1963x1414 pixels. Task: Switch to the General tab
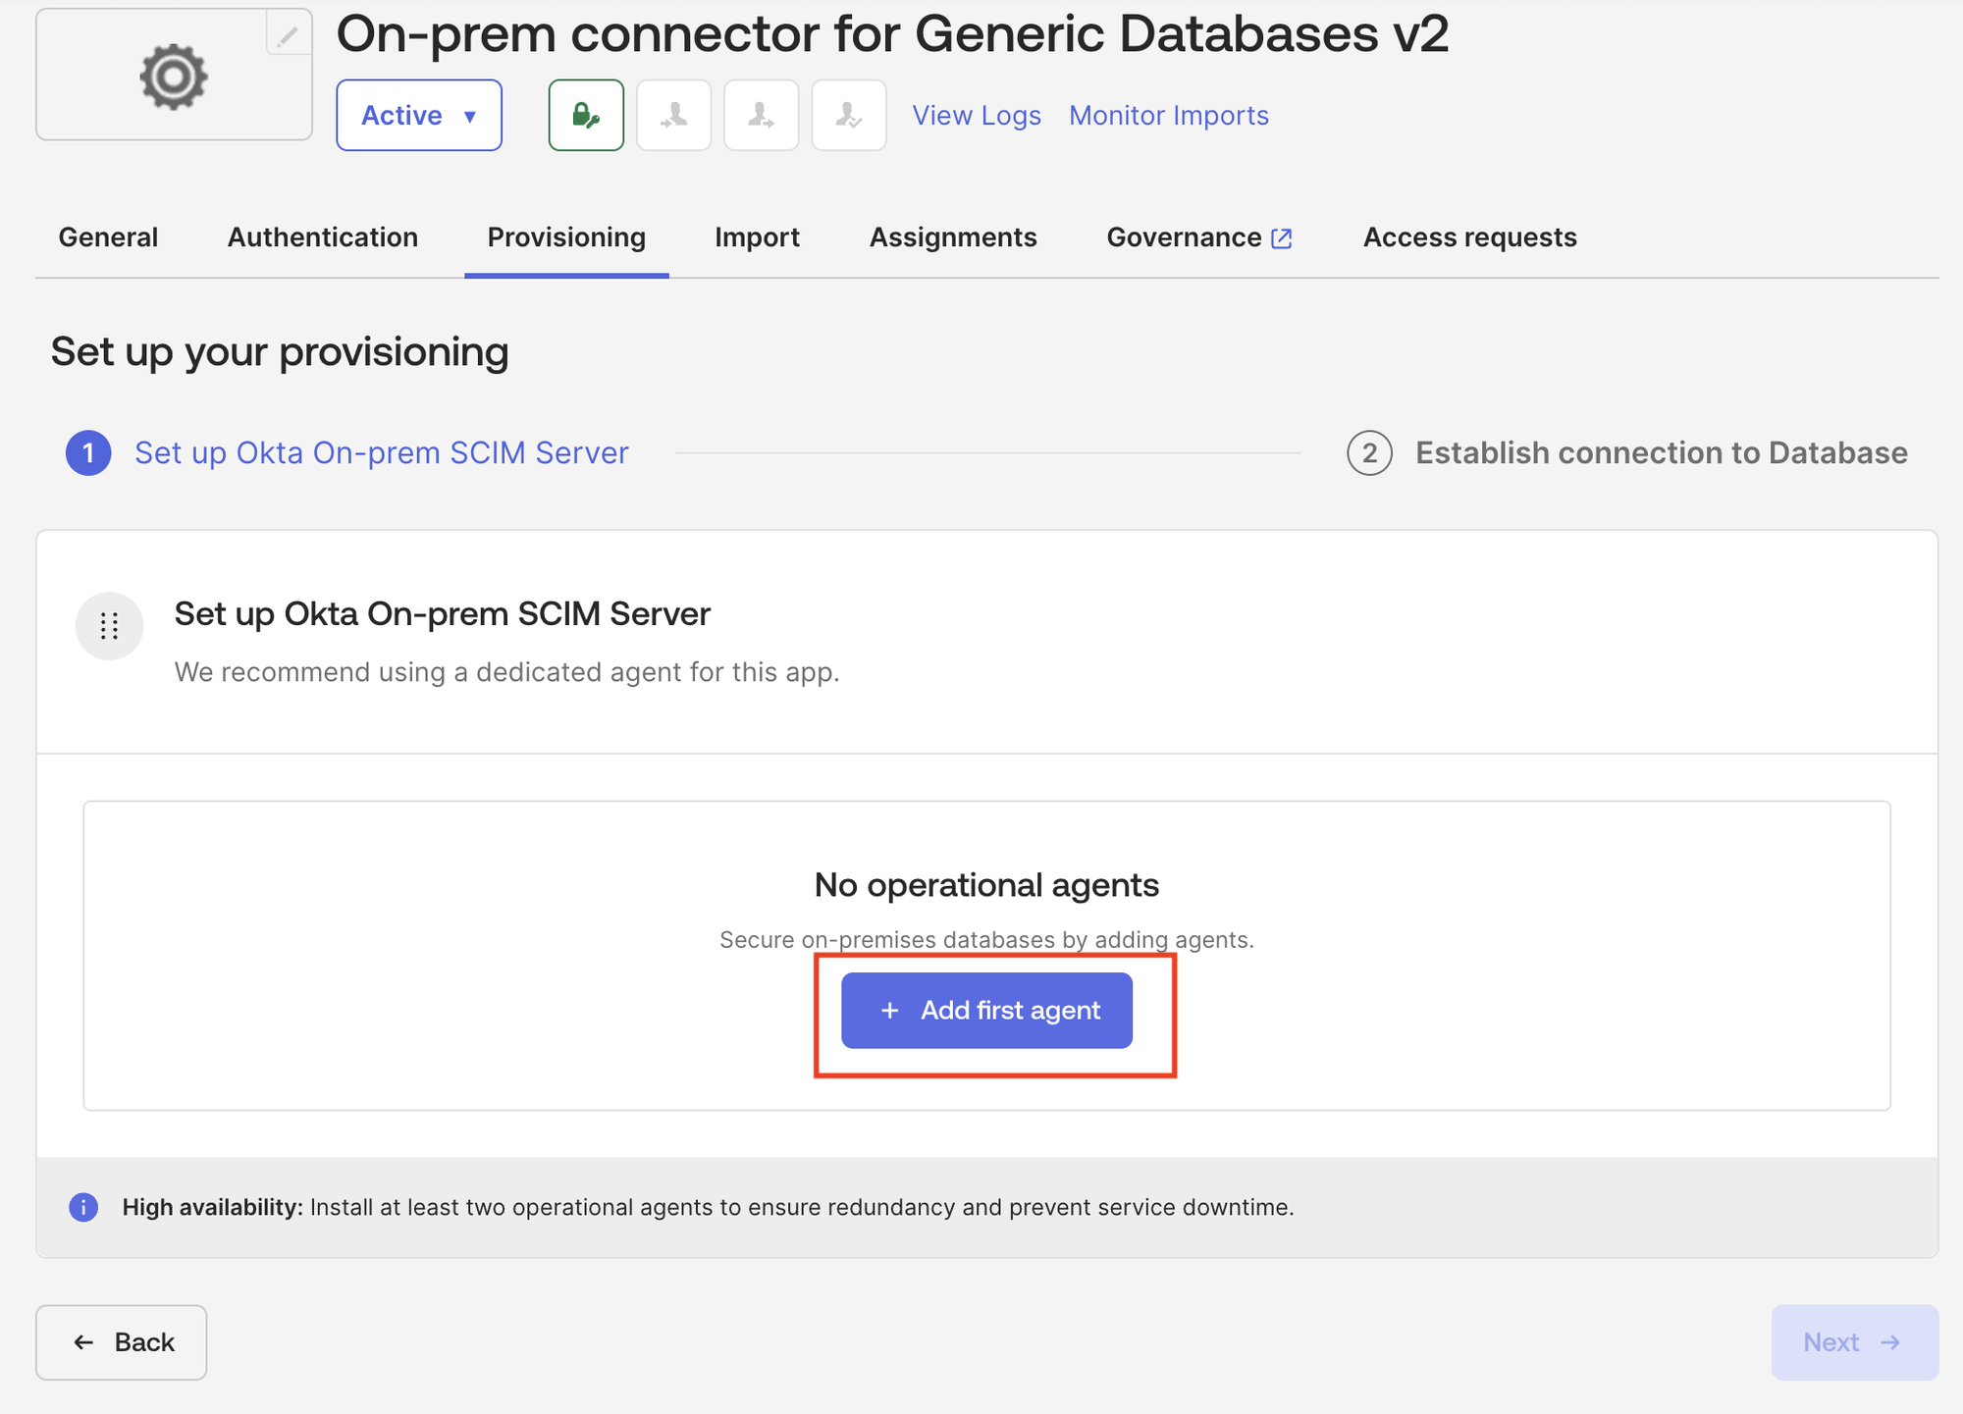tap(108, 237)
